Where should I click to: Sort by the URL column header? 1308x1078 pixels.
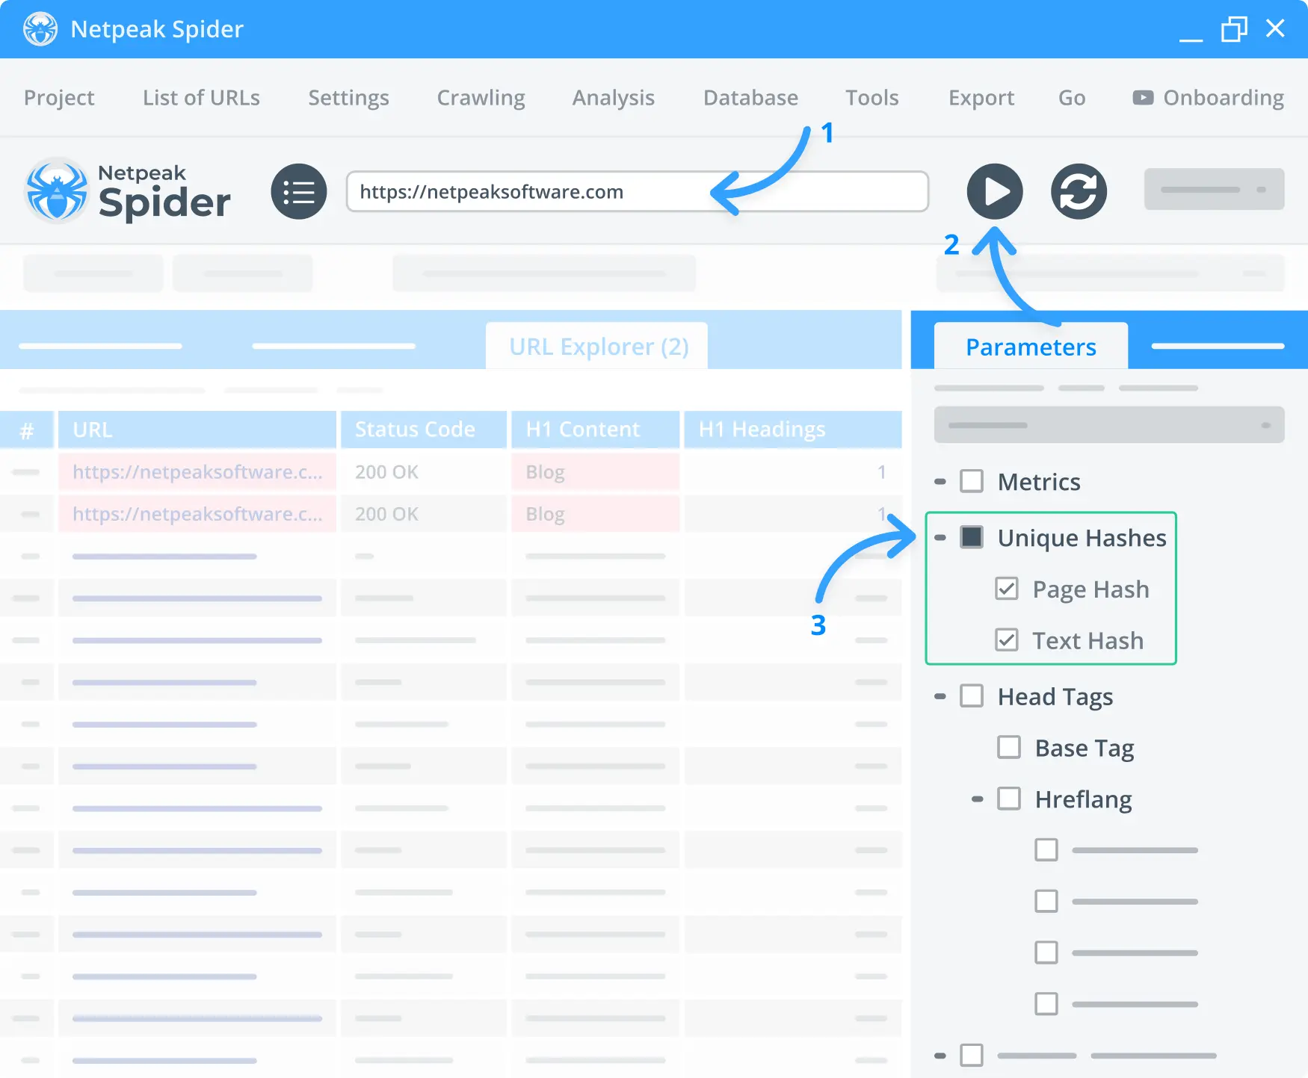pos(197,430)
